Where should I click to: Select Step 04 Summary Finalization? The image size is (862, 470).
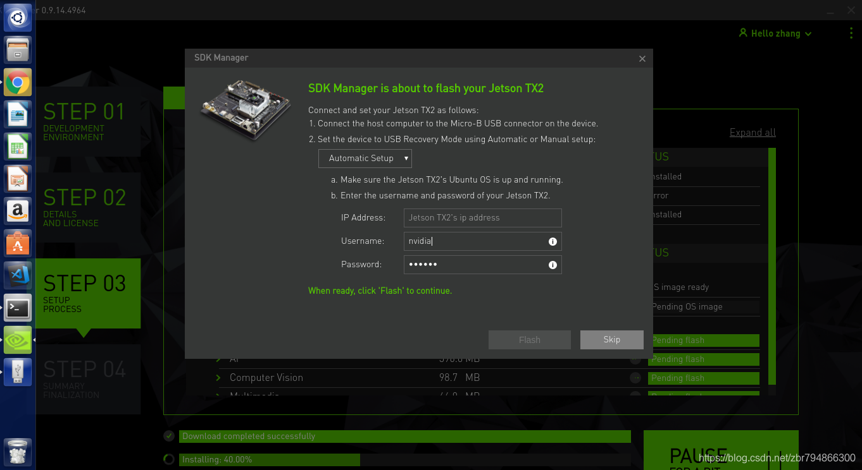pyautogui.click(x=88, y=379)
